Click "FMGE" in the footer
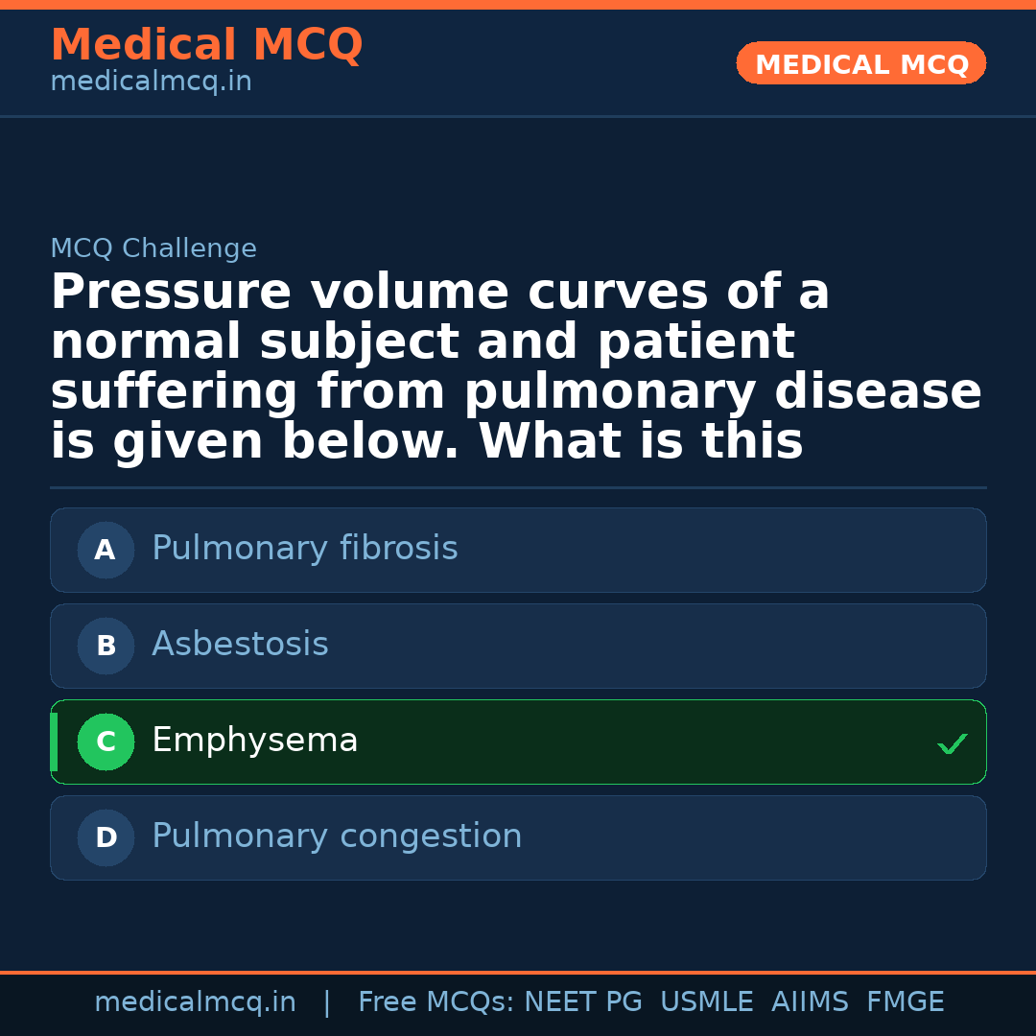Screen dimensions: 1036x1036 905,1002
